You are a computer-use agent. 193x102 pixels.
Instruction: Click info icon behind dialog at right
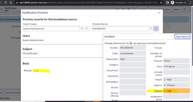pos(168,26)
